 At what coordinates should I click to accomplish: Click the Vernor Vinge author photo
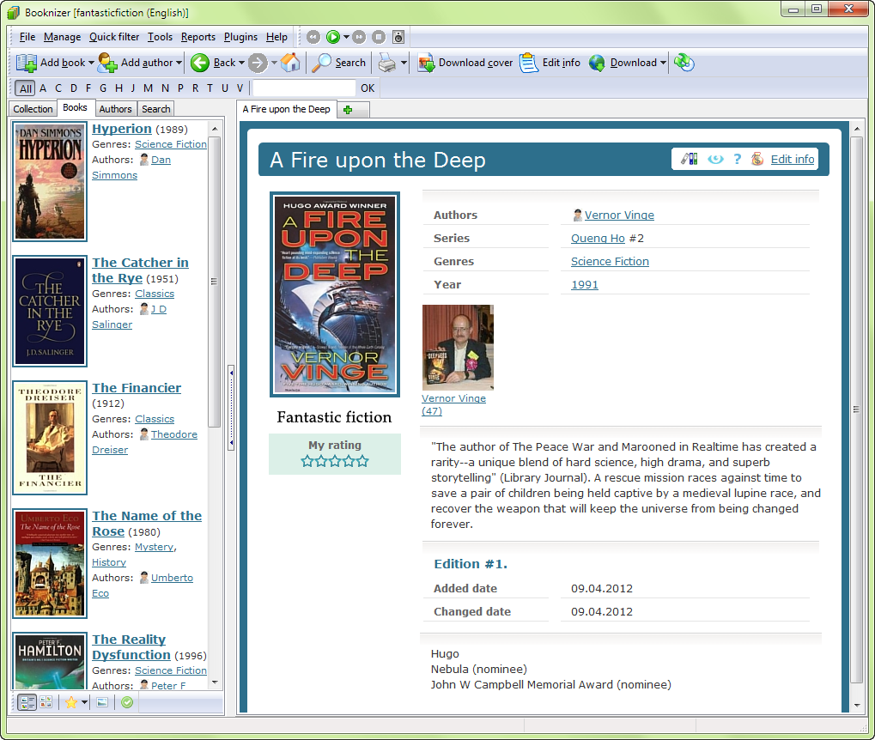(x=458, y=347)
